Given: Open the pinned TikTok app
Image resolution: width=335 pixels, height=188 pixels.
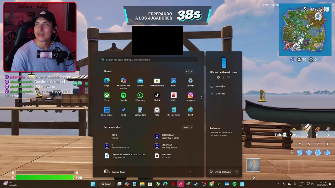Looking at the screenshot, I should pos(157,97).
